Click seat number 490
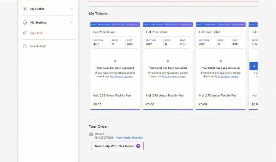 tap(235, 44)
